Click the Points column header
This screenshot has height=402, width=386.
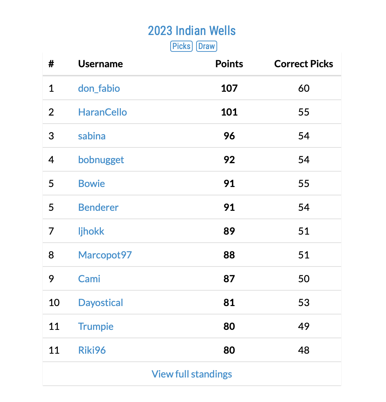[229, 64]
